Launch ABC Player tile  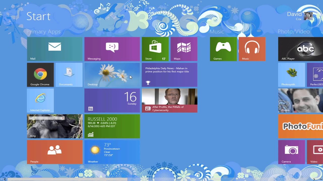tap(301, 49)
